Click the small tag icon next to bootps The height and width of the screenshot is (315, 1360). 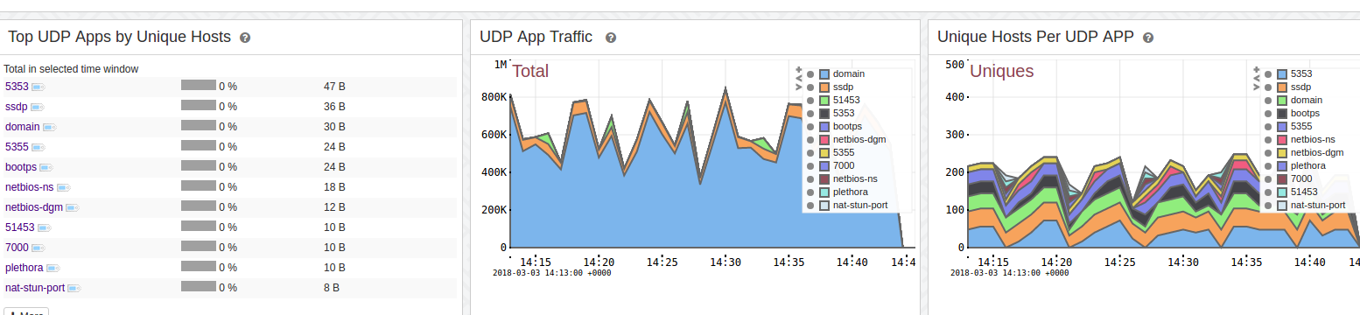[46, 168]
